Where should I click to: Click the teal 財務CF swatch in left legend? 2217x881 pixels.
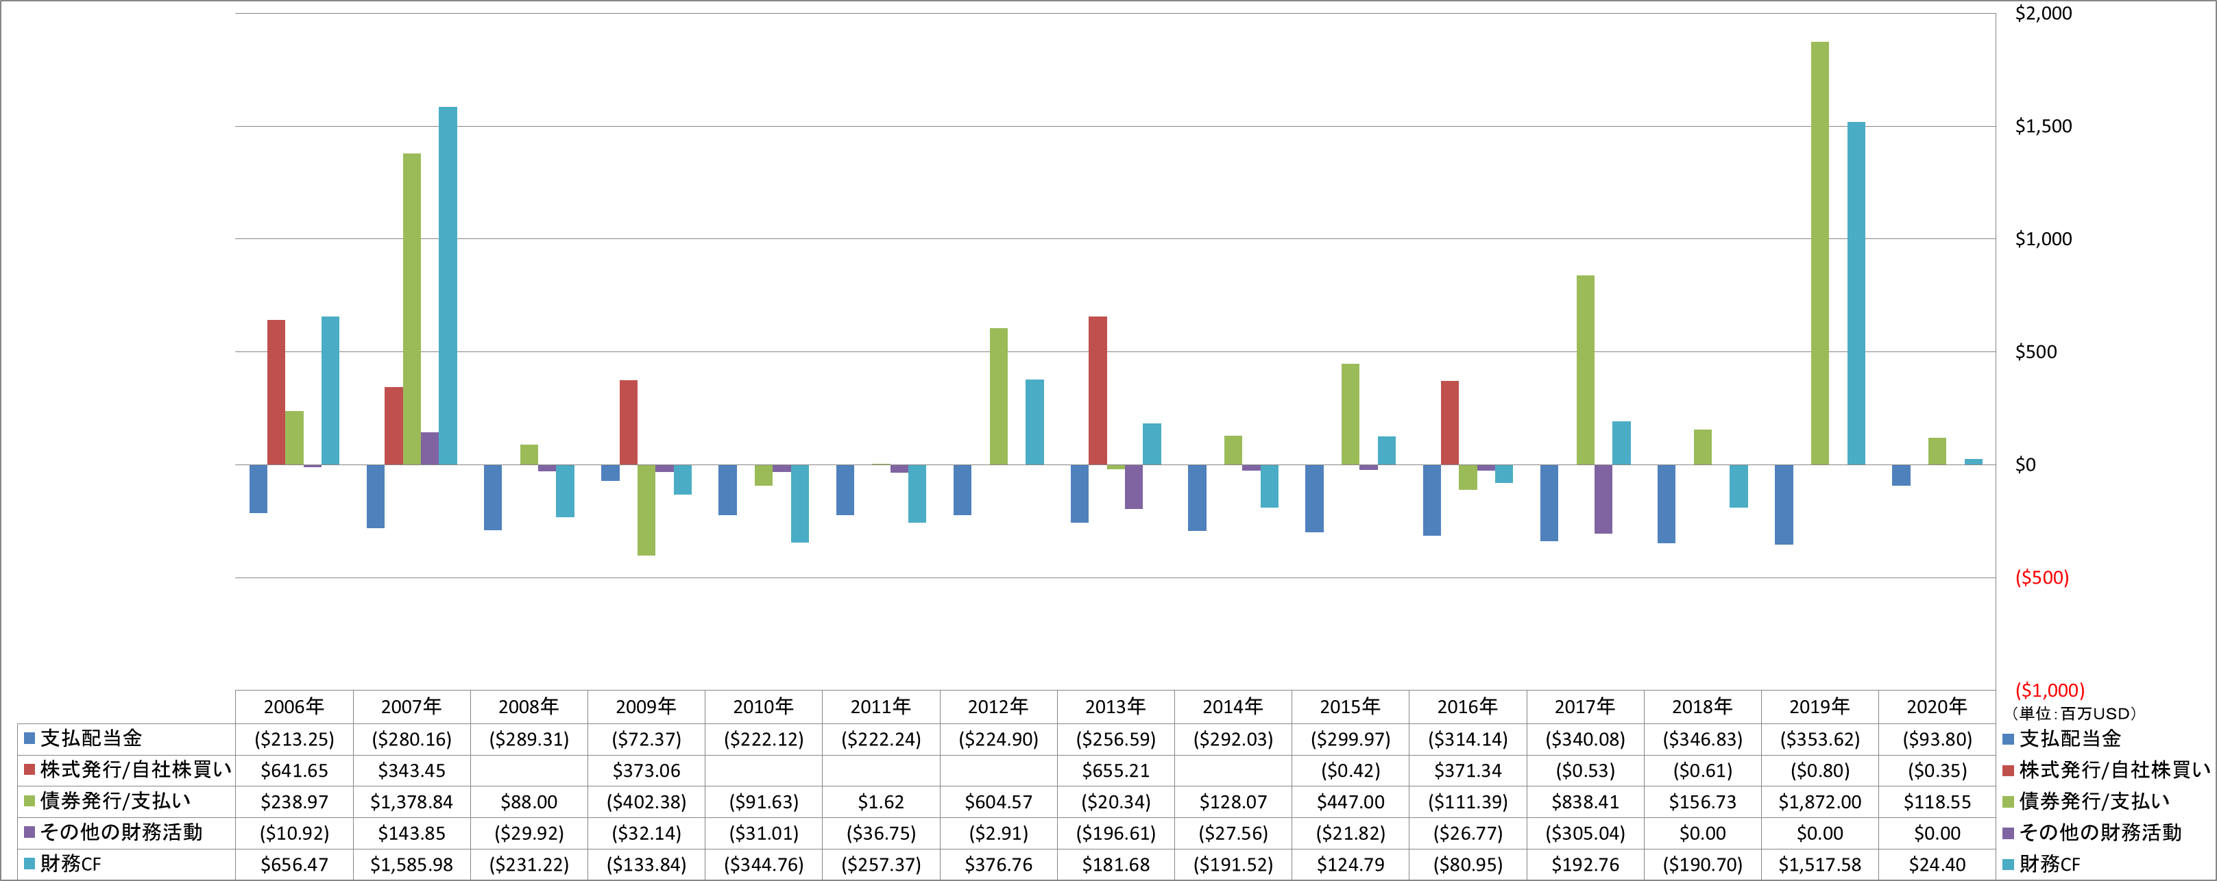click(x=29, y=863)
